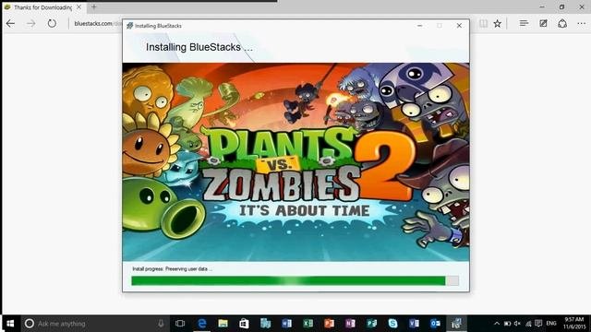The height and width of the screenshot is (332, 591).
Task: Open the Action Center notifications icon
Action: pyautogui.click(x=538, y=324)
